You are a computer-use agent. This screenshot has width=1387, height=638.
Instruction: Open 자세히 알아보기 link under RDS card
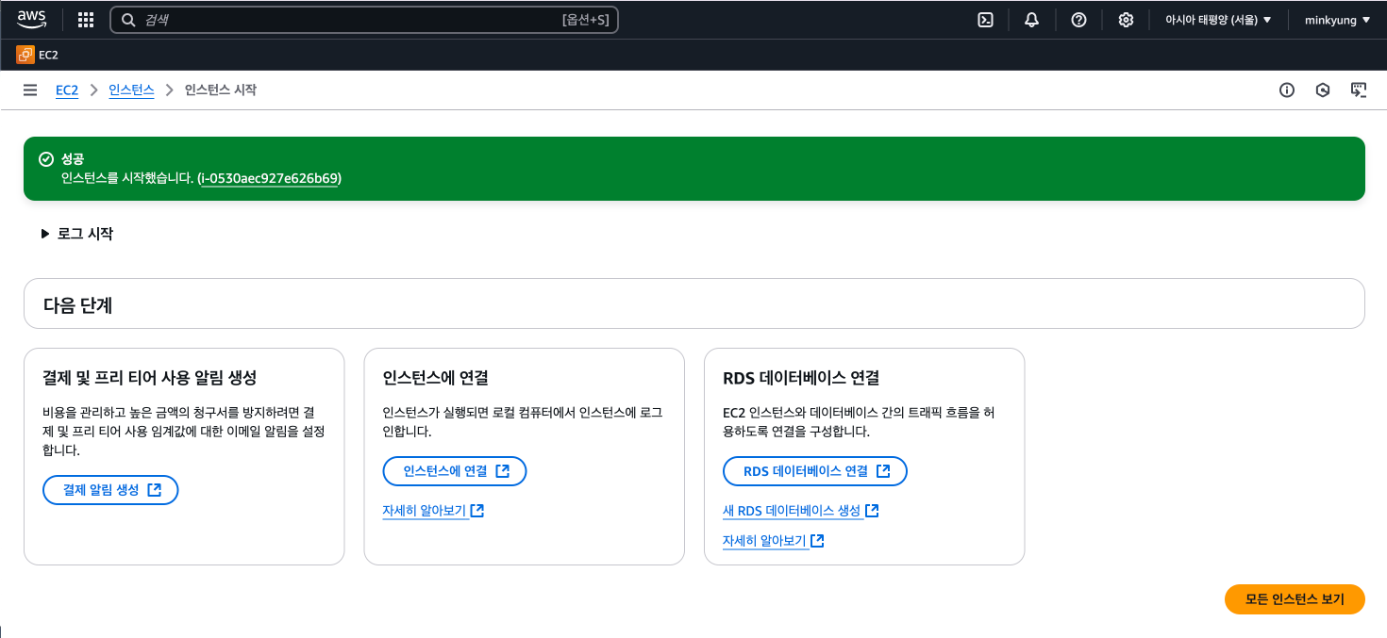pos(774,541)
